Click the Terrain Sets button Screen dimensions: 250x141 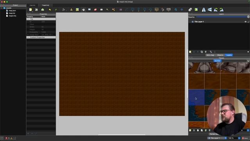[214, 134]
